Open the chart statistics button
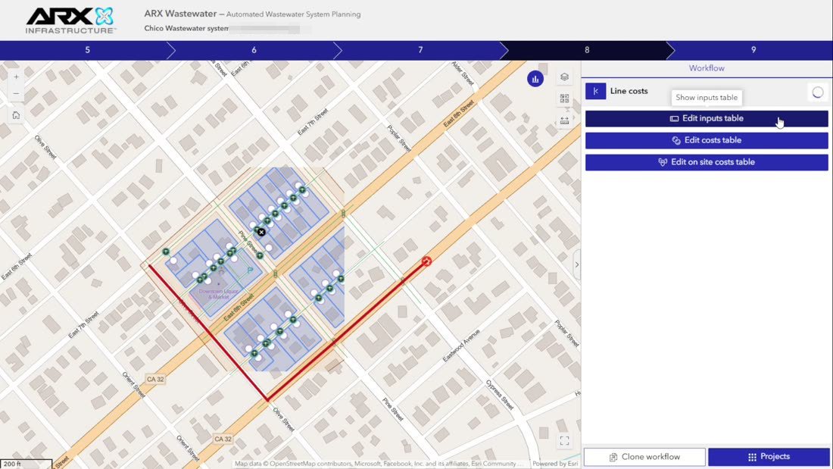This screenshot has width=833, height=469. click(535, 80)
